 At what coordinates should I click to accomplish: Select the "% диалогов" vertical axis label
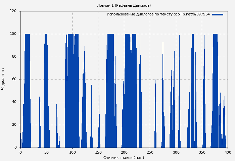(x=3, y=79)
